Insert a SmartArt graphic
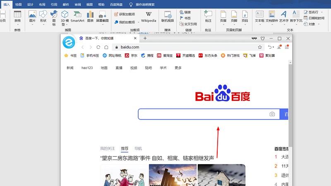 77,16
